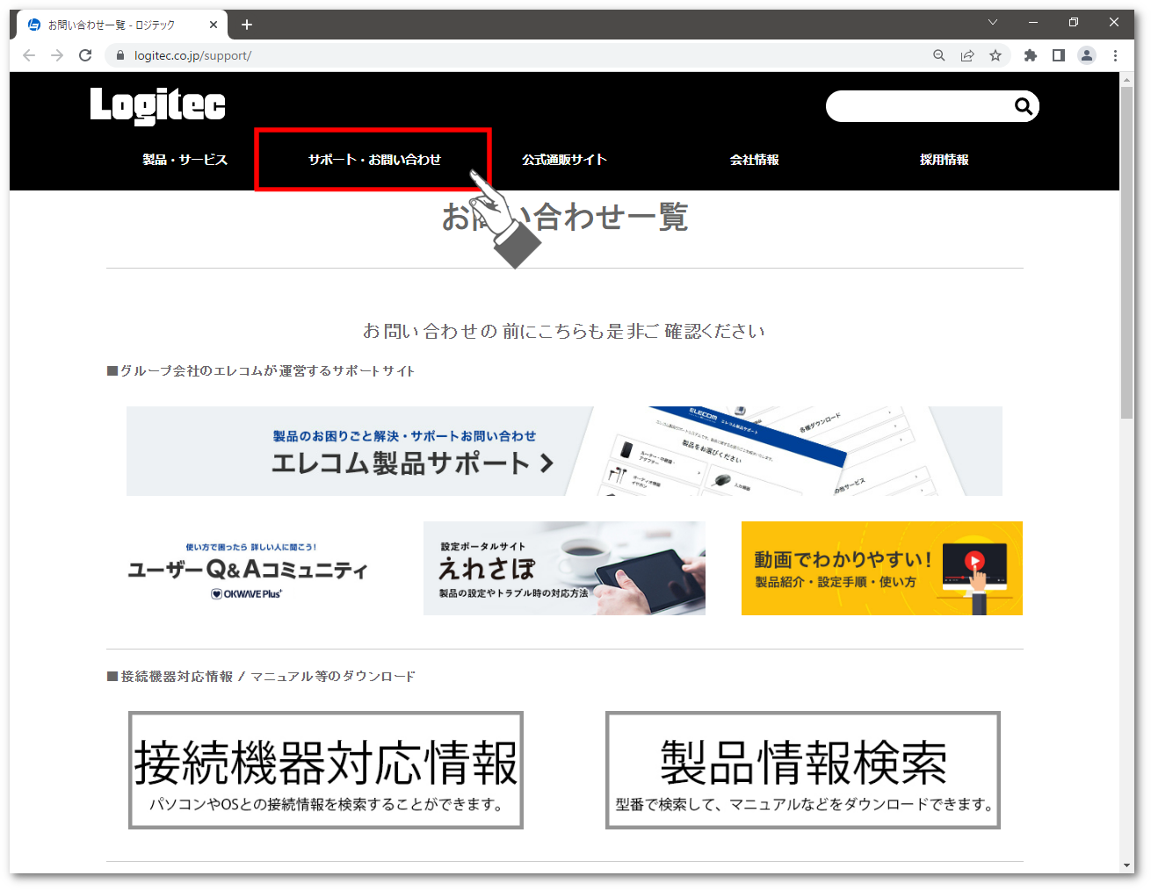This screenshot has height=890, width=1151.
Task: Open the エレコム製品サポート banner
Action: (564, 451)
